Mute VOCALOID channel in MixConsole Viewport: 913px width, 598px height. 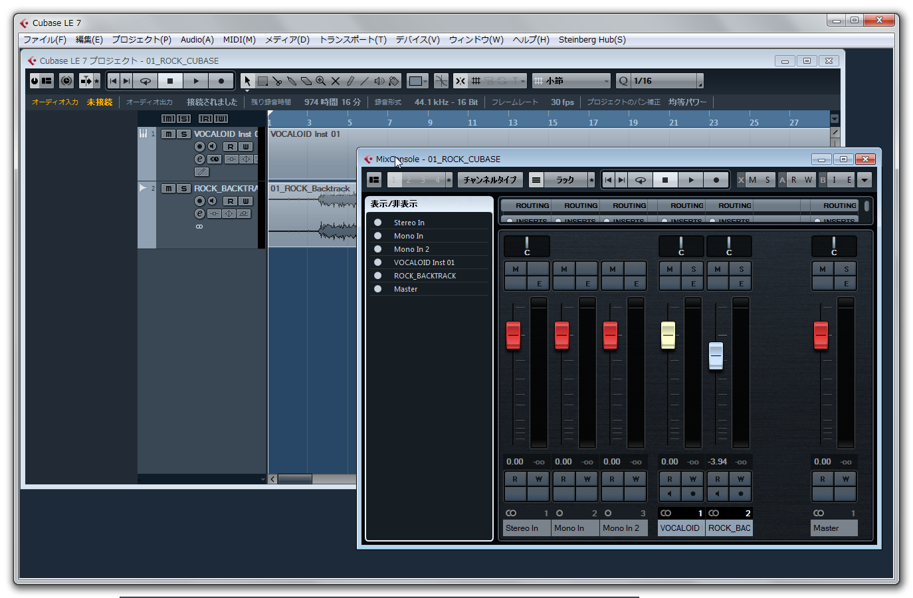click(670, 269)
